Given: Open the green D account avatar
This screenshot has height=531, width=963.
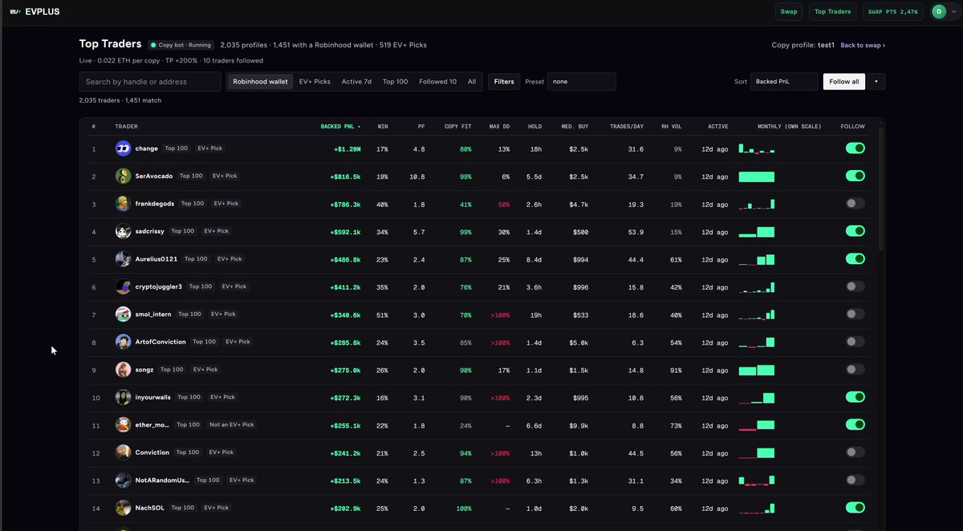Looking at the screenshot, I should 938,11.
